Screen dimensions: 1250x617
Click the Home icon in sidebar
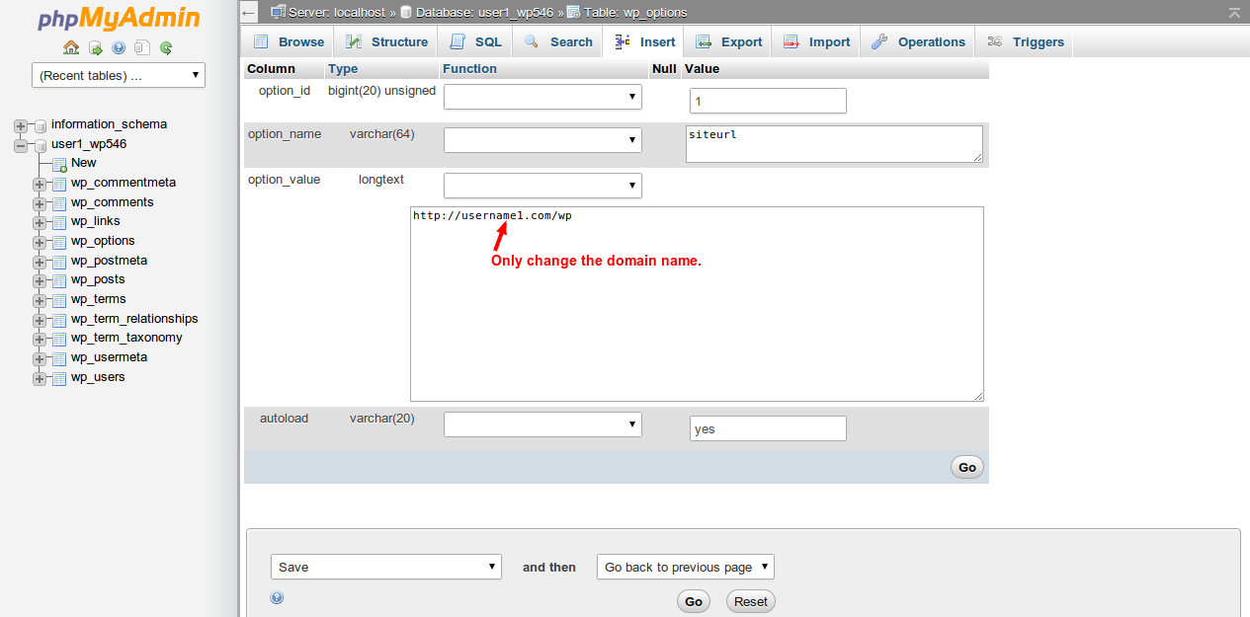point(71,47)
